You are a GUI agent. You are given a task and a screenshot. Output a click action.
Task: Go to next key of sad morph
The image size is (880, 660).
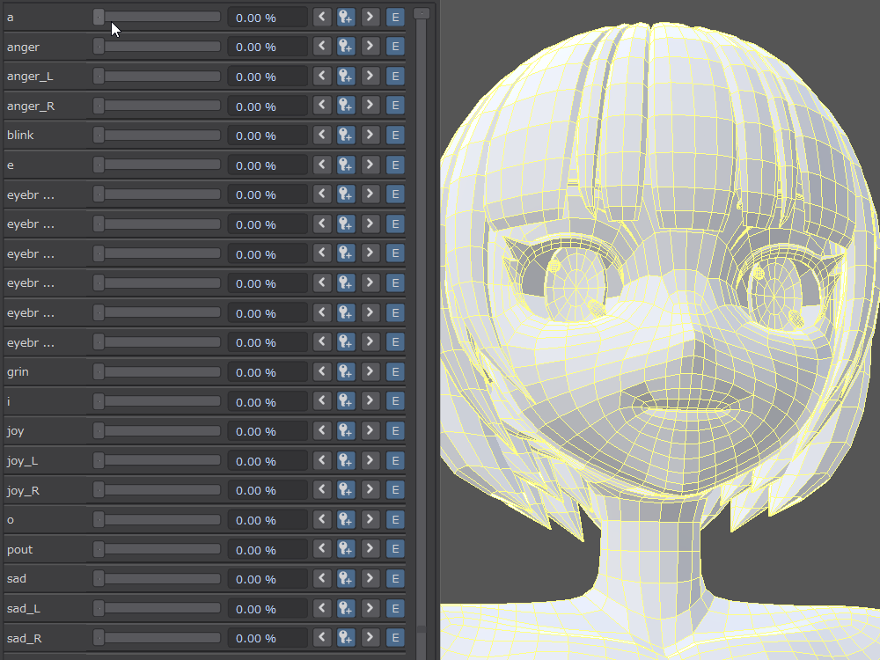(x=370, y=579)
